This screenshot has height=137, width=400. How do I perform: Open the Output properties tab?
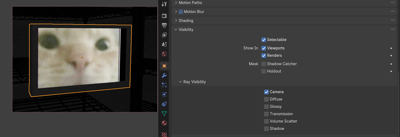(x=164, y=25)
